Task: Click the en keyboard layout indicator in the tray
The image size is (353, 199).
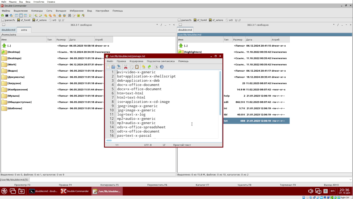Action: coord(333,191)
